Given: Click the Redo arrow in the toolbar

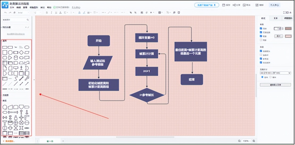Looking at the screenshot, I should (10, 13).
